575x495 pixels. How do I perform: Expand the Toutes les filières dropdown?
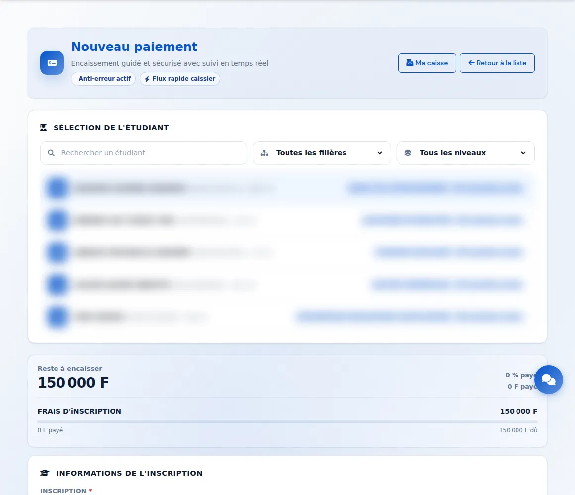pyautogui.click(x=322, y=153)
